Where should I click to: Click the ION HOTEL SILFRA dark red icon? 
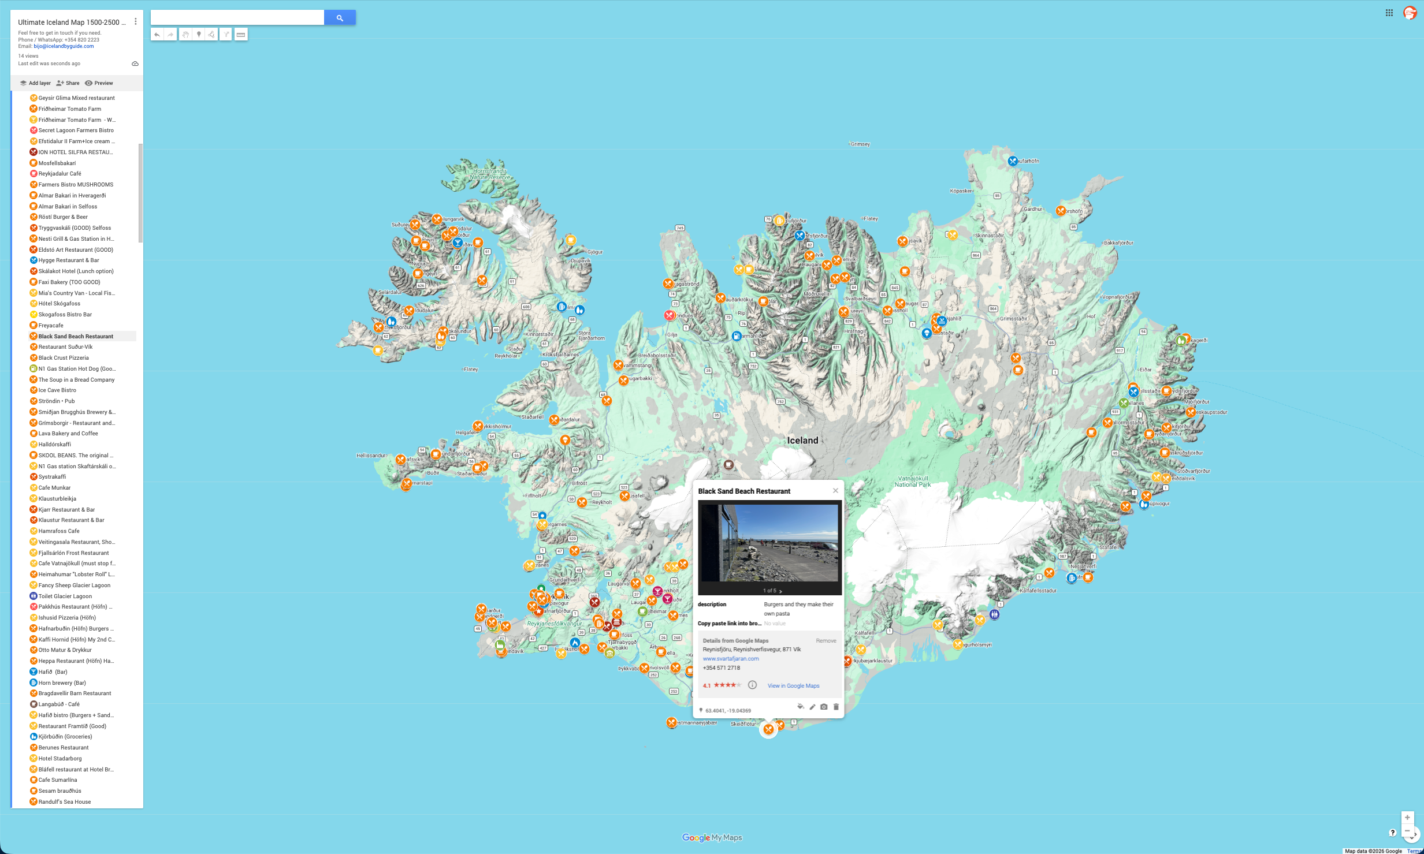tap(34, 152)
